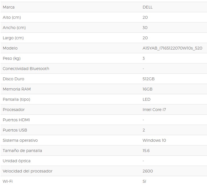Select the DELL brand value
Viewport: 207px width, 187px height.
pyautogui.click(x=147, y=7)
